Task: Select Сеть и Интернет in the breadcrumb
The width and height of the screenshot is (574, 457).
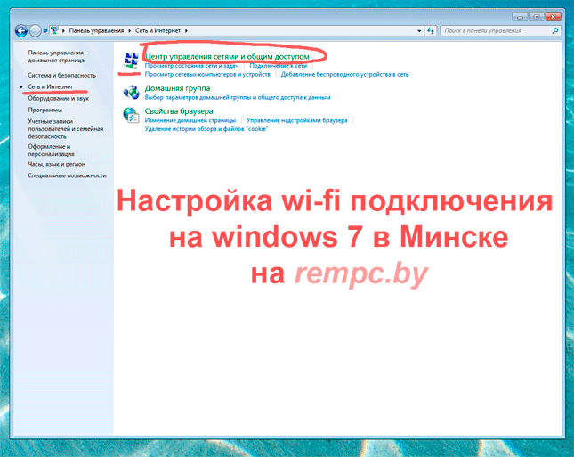Action: pyautogui.click(x=158, y=31)
